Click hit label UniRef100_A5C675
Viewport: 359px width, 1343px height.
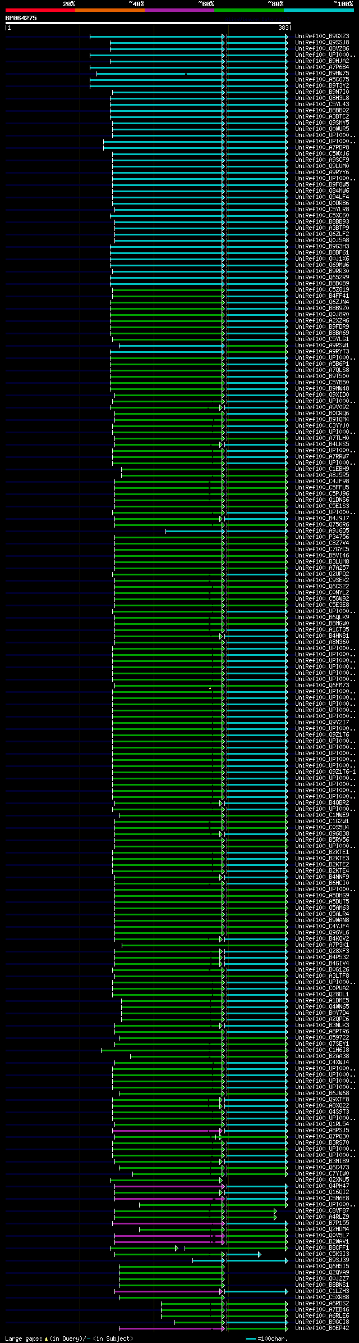tap(322, 80)
